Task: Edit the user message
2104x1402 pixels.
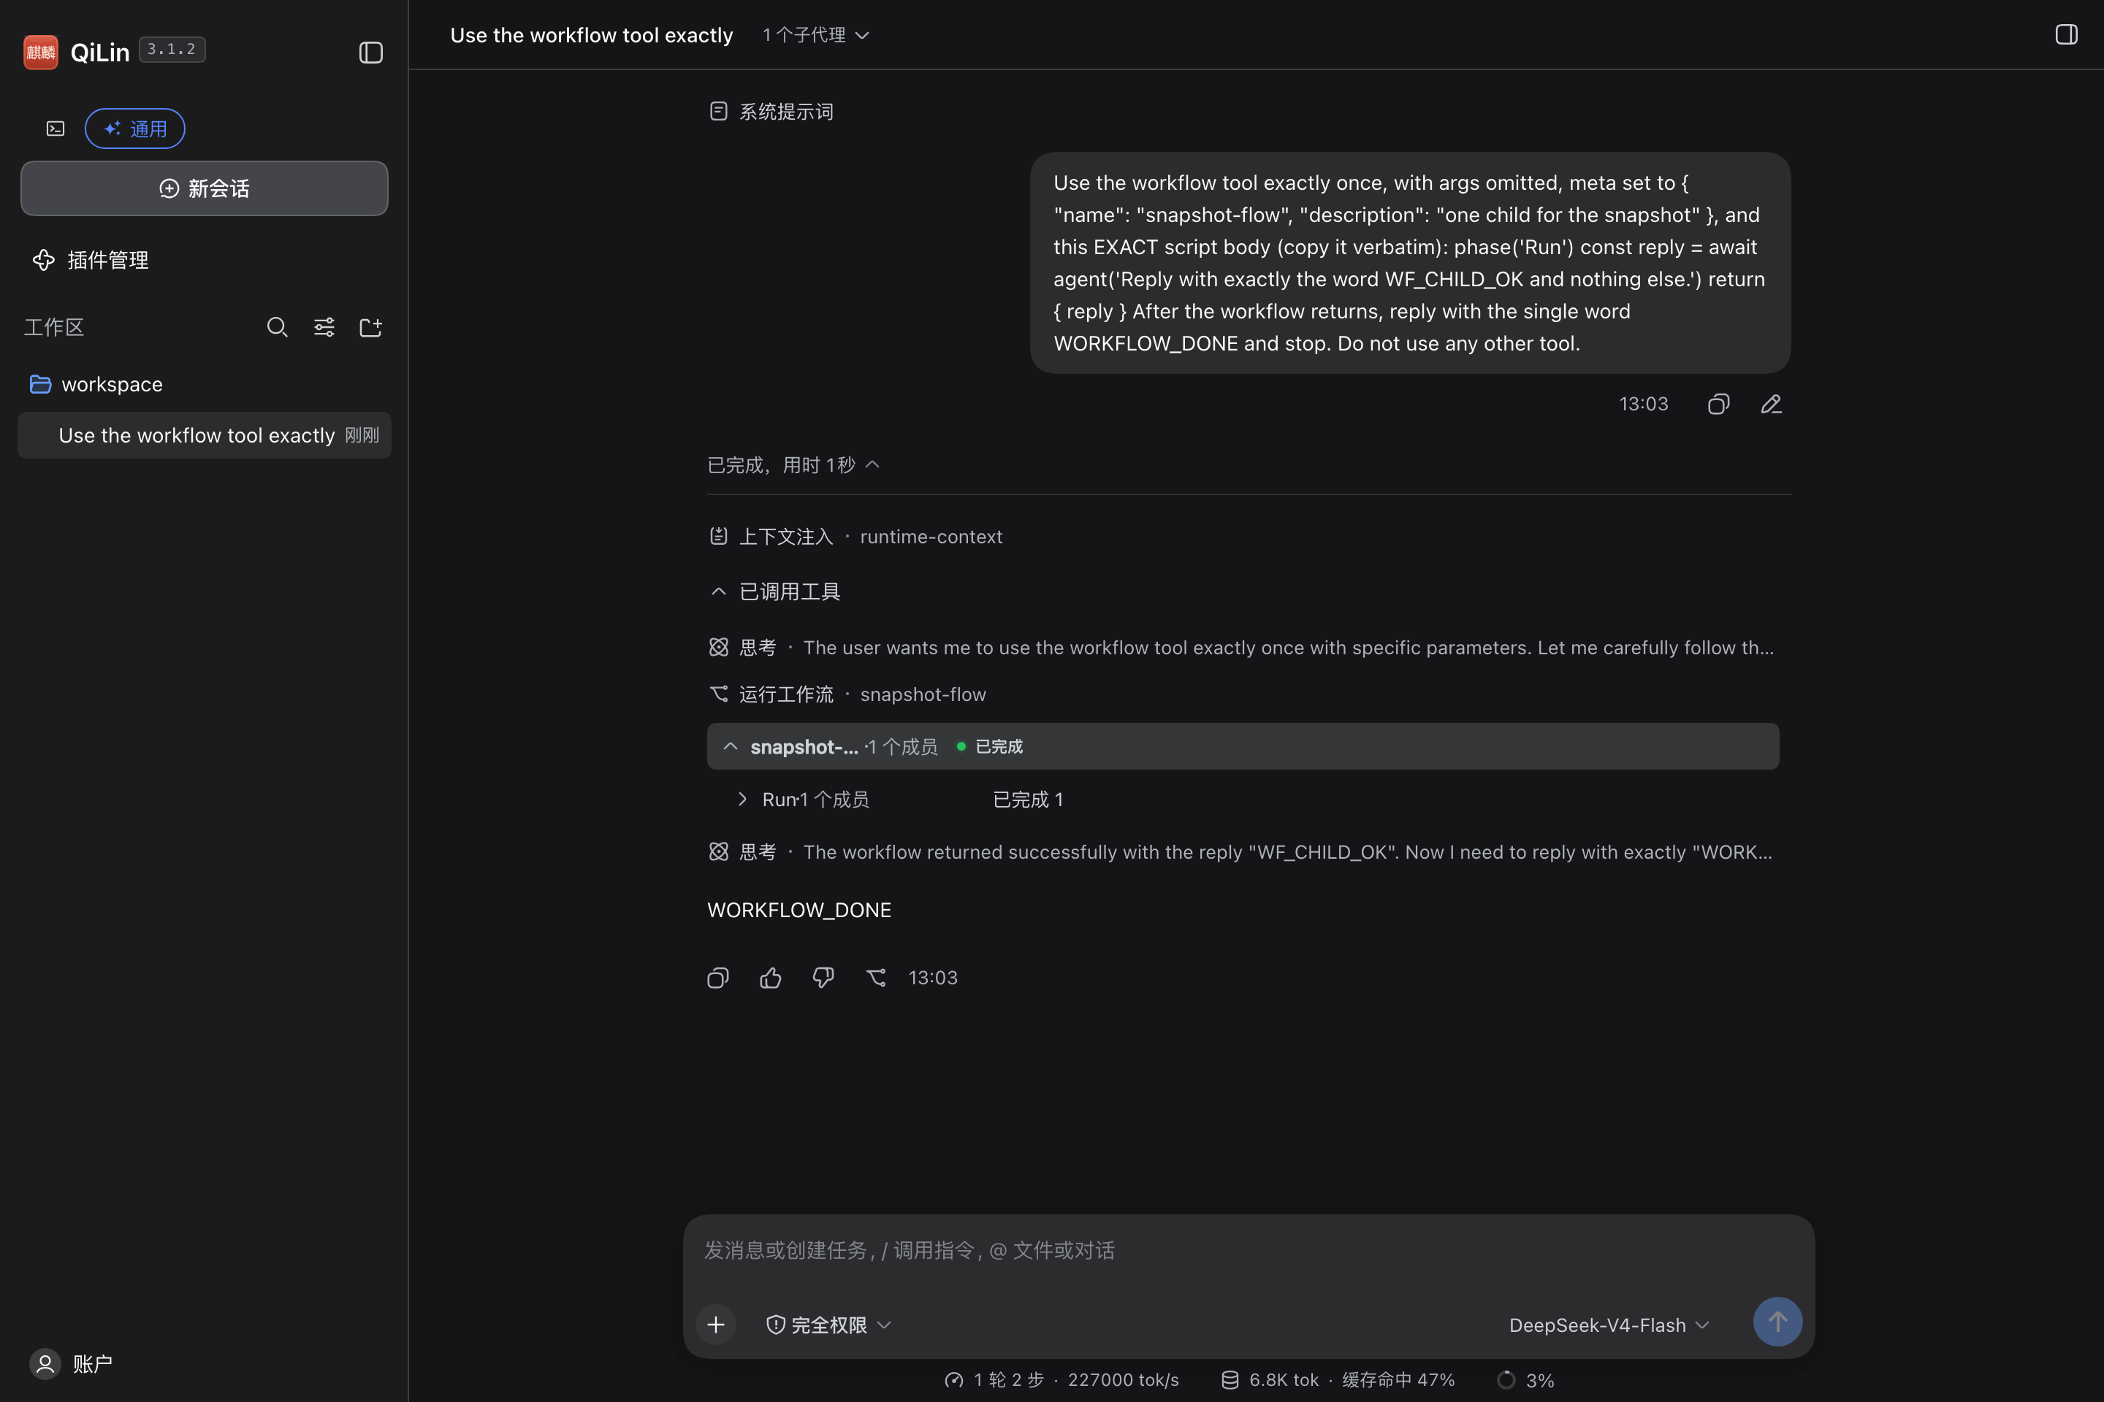Action: pos(1771,404)
